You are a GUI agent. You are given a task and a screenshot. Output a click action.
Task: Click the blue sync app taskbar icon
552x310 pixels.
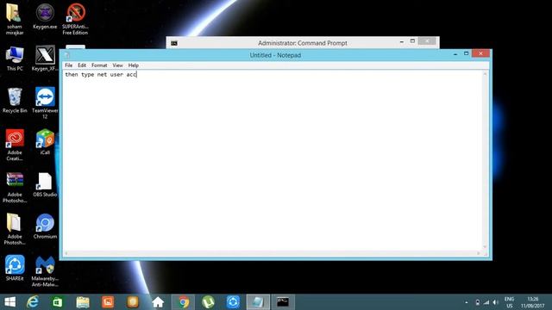(x=233, y=302)
